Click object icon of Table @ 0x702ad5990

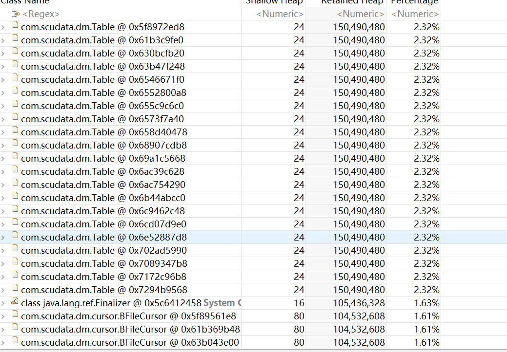[x=15, y=248]
